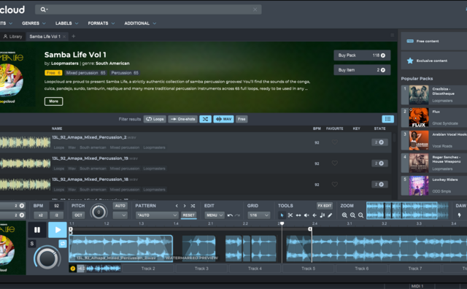This screenshot has height=289, width=467.
Task: Close the Samba Life Vol 1 tab
Action: coord(64,36)
